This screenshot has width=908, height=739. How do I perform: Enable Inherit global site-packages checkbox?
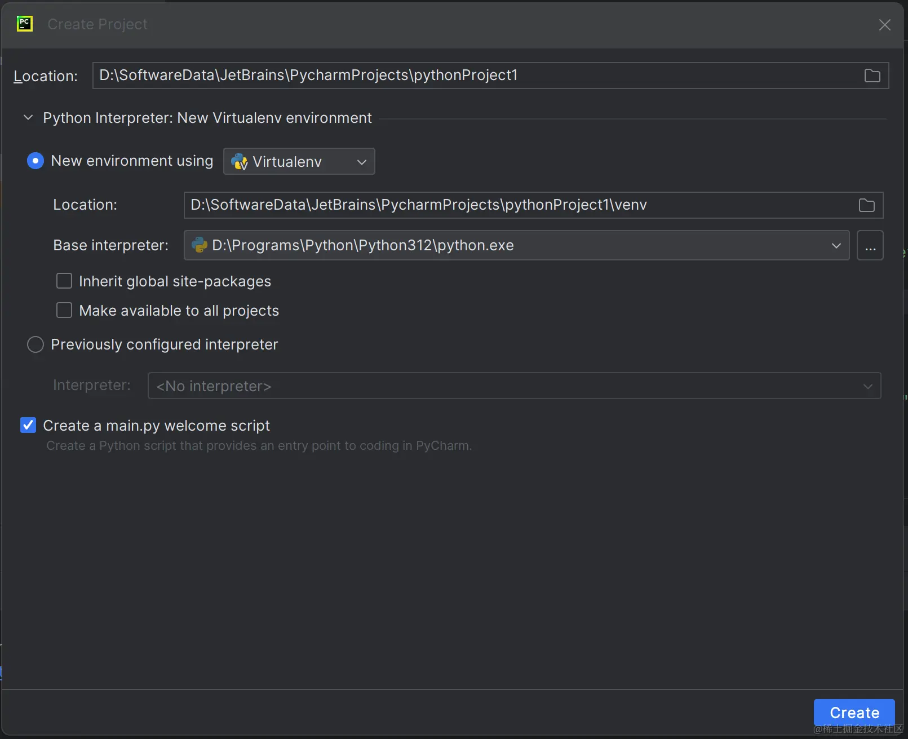coord(64,281)
